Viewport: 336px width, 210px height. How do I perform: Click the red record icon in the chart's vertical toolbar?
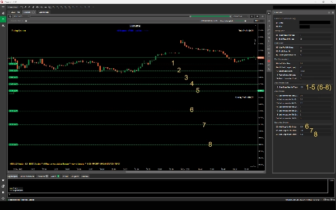269,61
